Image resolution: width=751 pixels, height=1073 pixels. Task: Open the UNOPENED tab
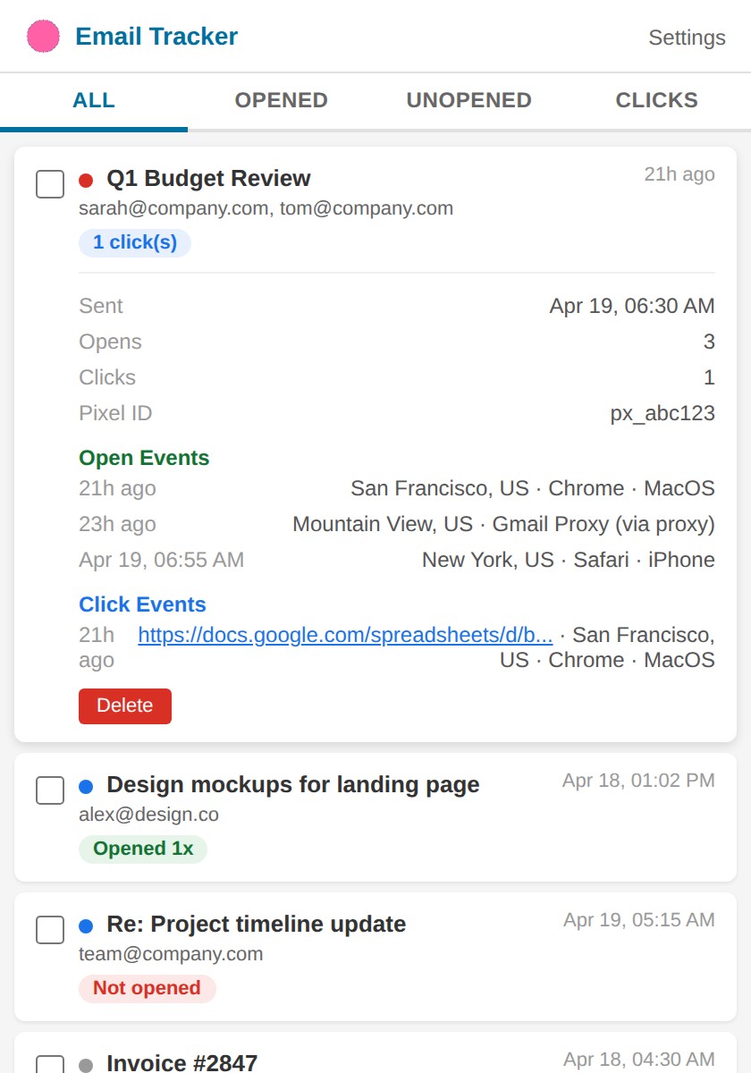(x=468, y=100)
